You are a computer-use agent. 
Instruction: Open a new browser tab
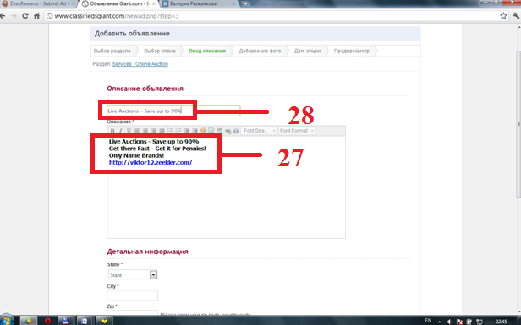245,3
